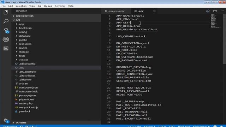
Task: Expand the bootstrap folder
Action: tap(56, 28)
